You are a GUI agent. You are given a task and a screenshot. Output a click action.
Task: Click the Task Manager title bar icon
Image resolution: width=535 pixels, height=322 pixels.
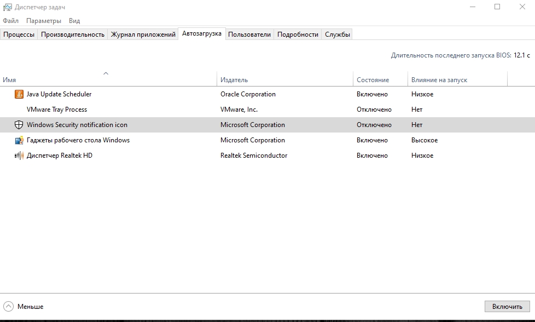pyautogui.click(x=8, y=7)
